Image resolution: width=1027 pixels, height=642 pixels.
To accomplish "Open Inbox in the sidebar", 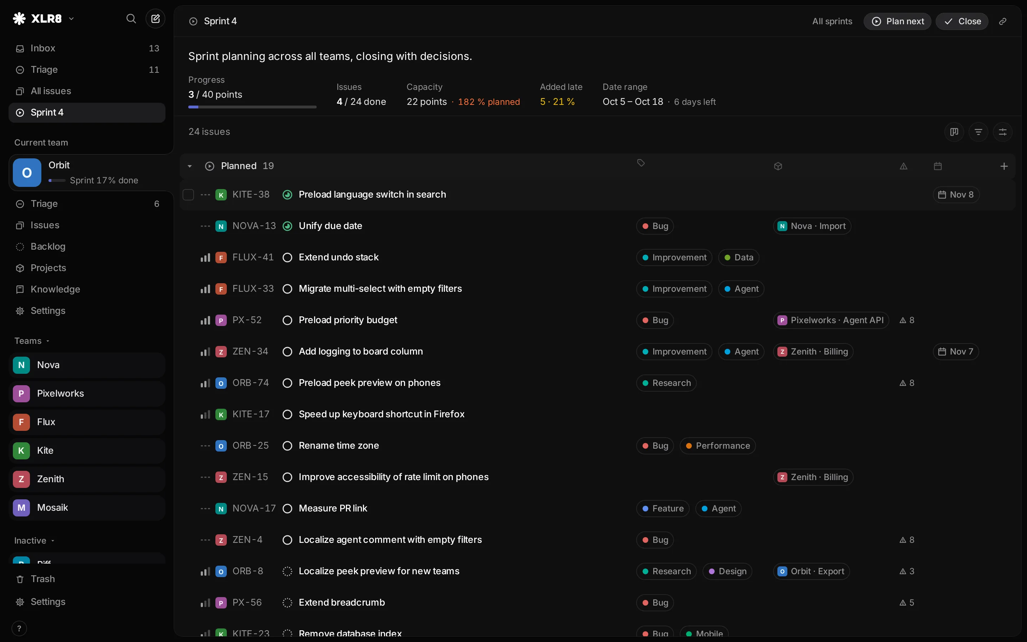I will (87, 49).
